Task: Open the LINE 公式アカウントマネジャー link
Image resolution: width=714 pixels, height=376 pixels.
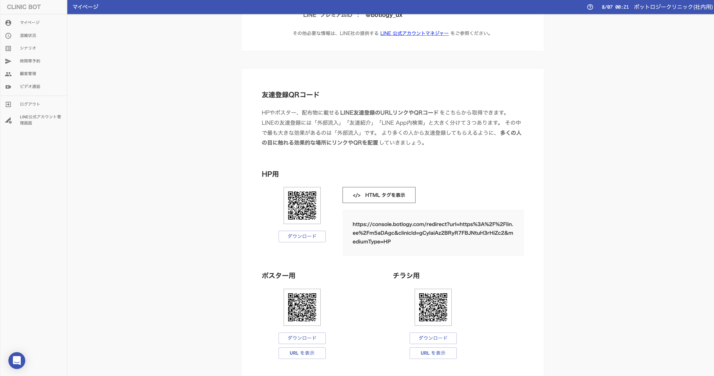Action: pyautogui.click(x=414, y=33)
